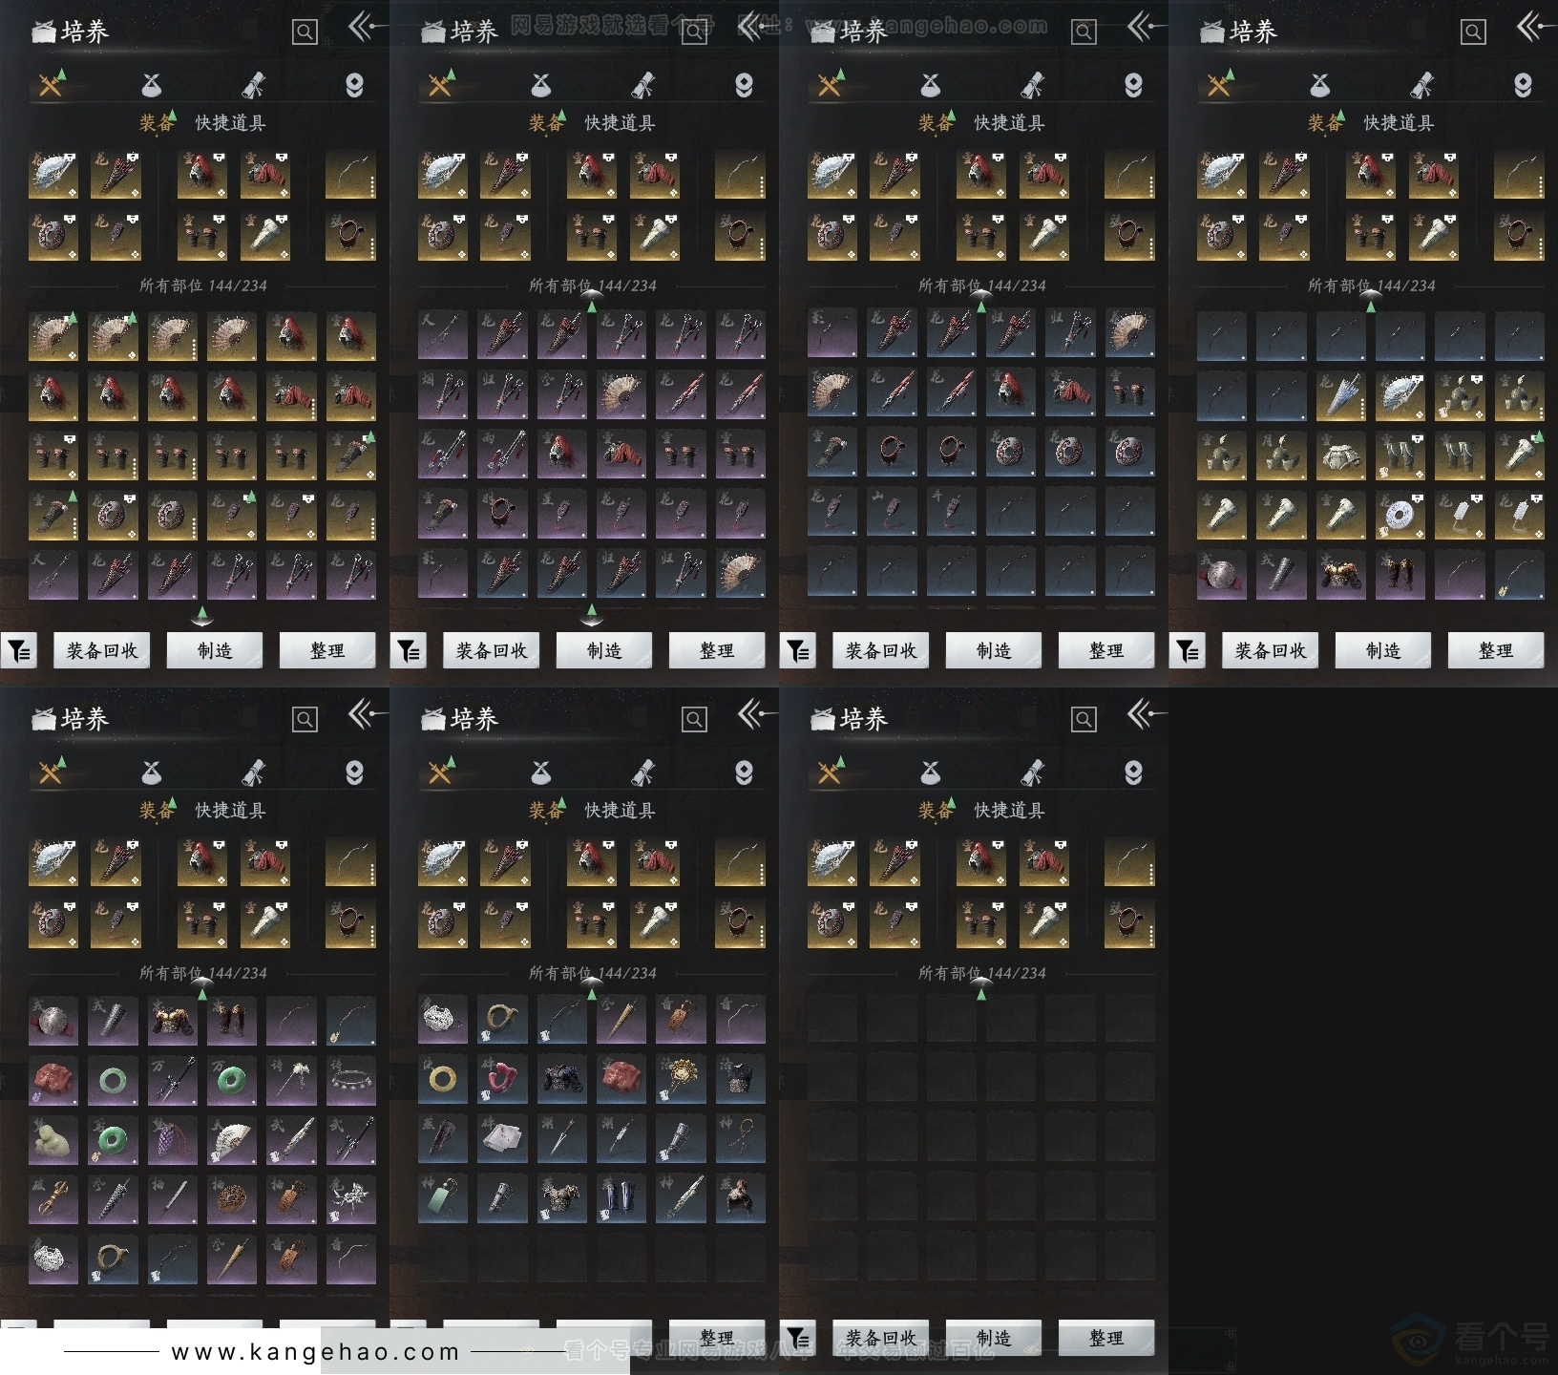Click 制造 button in the seventh panel

pyautogui.click(x=994, y=1338)
